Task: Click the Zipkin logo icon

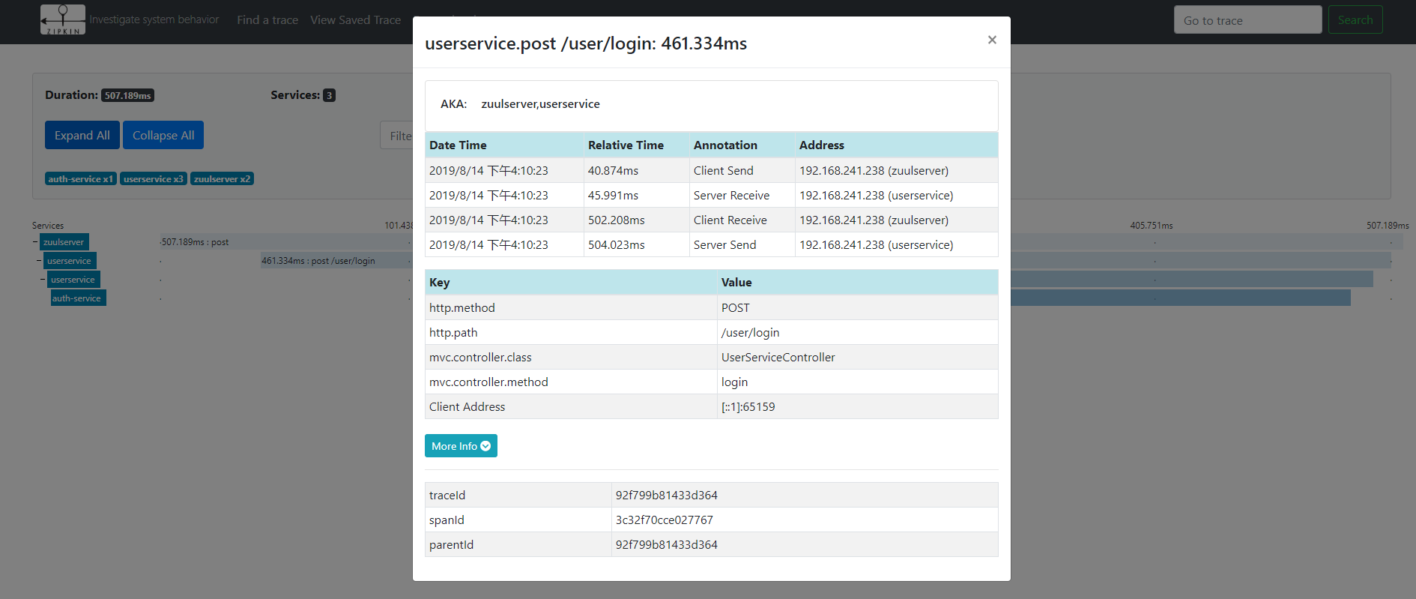Action: tap(63, 19)
